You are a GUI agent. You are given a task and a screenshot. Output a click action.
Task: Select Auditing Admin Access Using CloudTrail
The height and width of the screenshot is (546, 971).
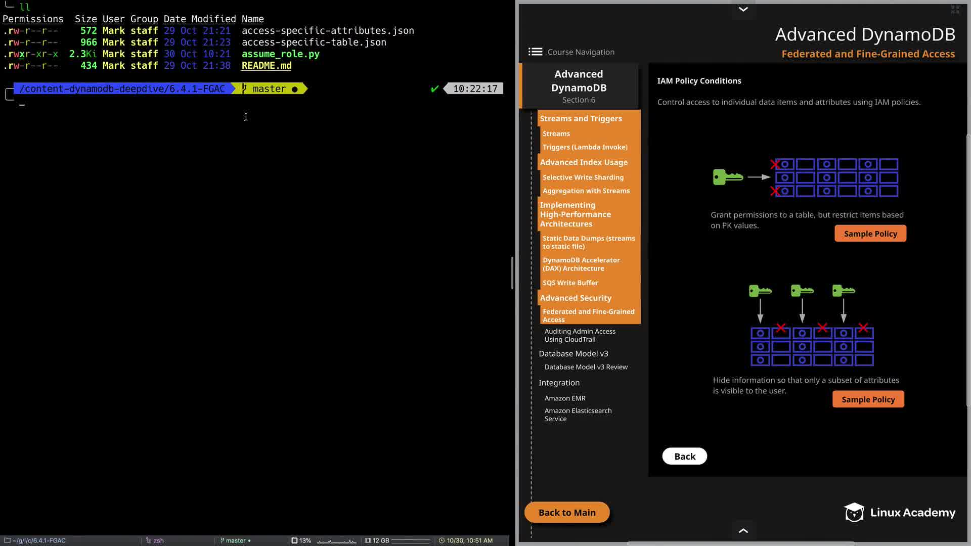(580, 335)
